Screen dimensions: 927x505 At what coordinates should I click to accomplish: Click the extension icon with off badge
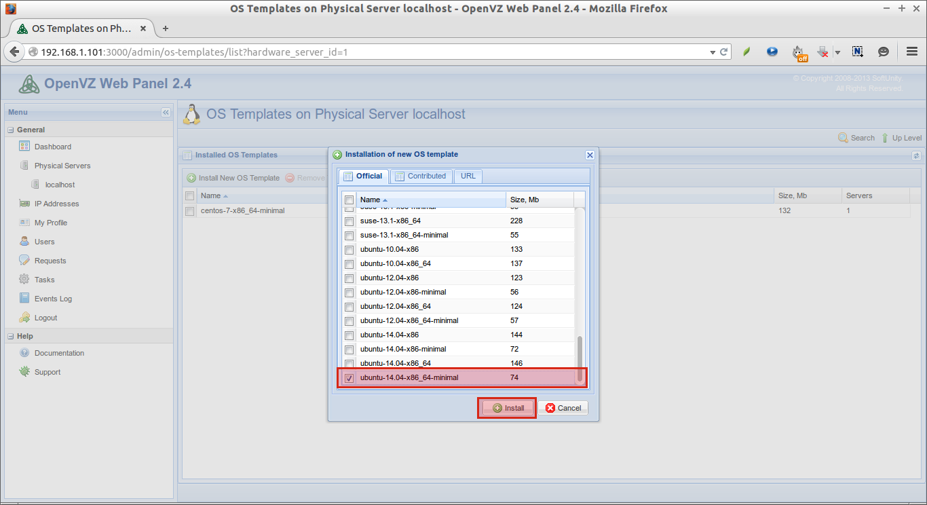click(x=799, y=52)
